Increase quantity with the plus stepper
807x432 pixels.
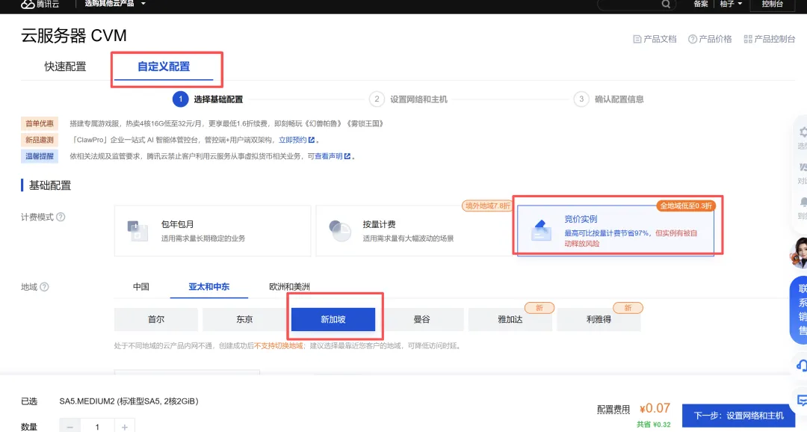pos(125,427)
